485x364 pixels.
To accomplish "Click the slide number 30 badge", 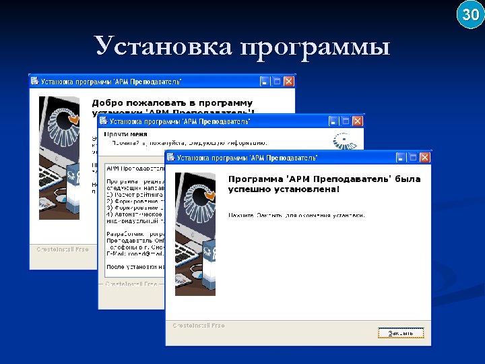I will pos(470,14).
